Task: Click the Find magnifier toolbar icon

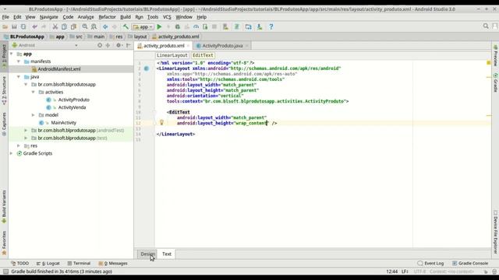Action: click(85, 27)
